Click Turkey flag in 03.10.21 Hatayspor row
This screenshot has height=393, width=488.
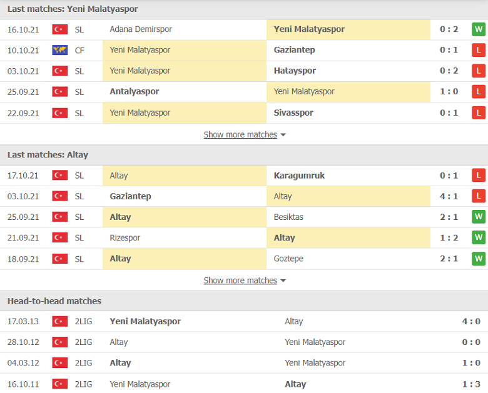pyautogui.click(x=60, y=71)
